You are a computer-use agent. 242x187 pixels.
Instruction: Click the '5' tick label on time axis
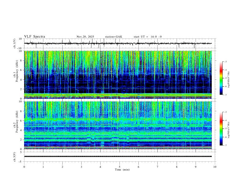(x=119, y=167)
